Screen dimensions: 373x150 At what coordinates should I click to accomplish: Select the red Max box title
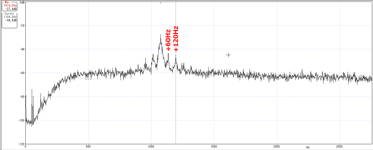(x=7, y=2)
